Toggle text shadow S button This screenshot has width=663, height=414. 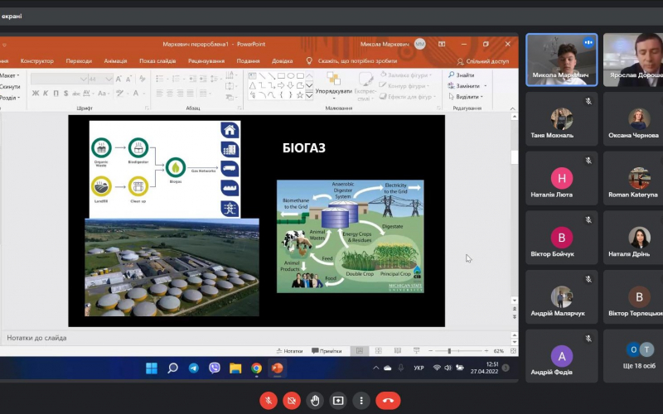click(x=66, y=93)
